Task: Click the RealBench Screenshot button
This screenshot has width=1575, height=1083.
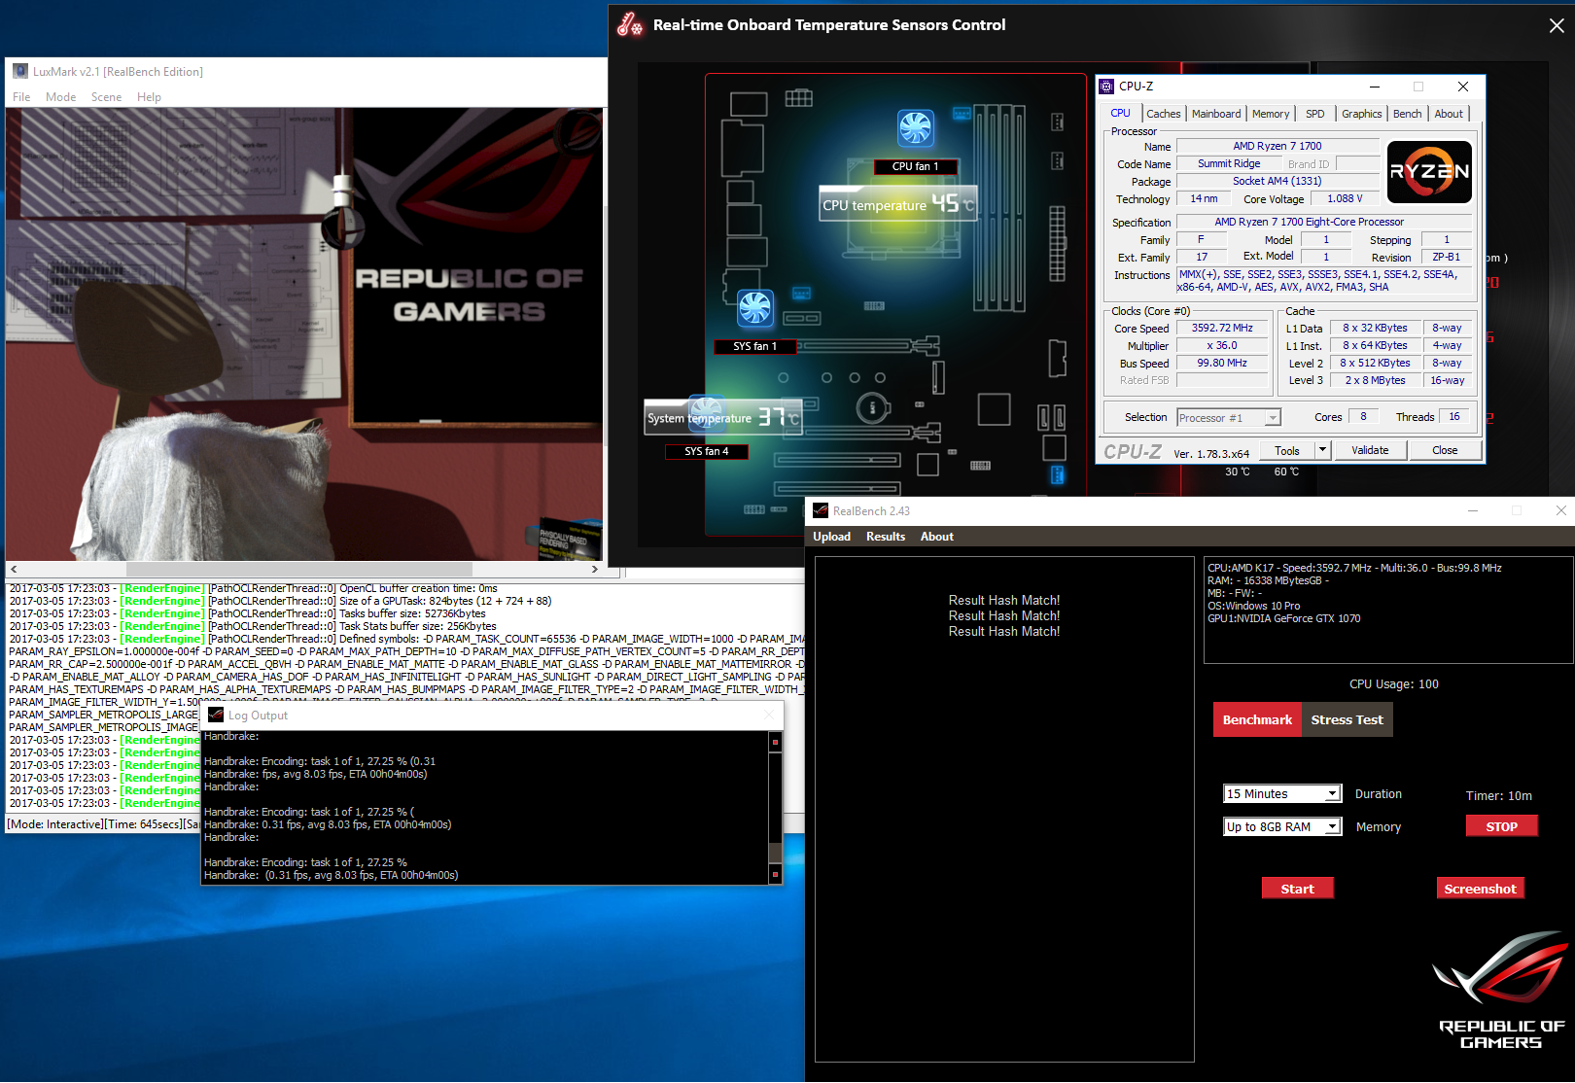Action: 1480,889
